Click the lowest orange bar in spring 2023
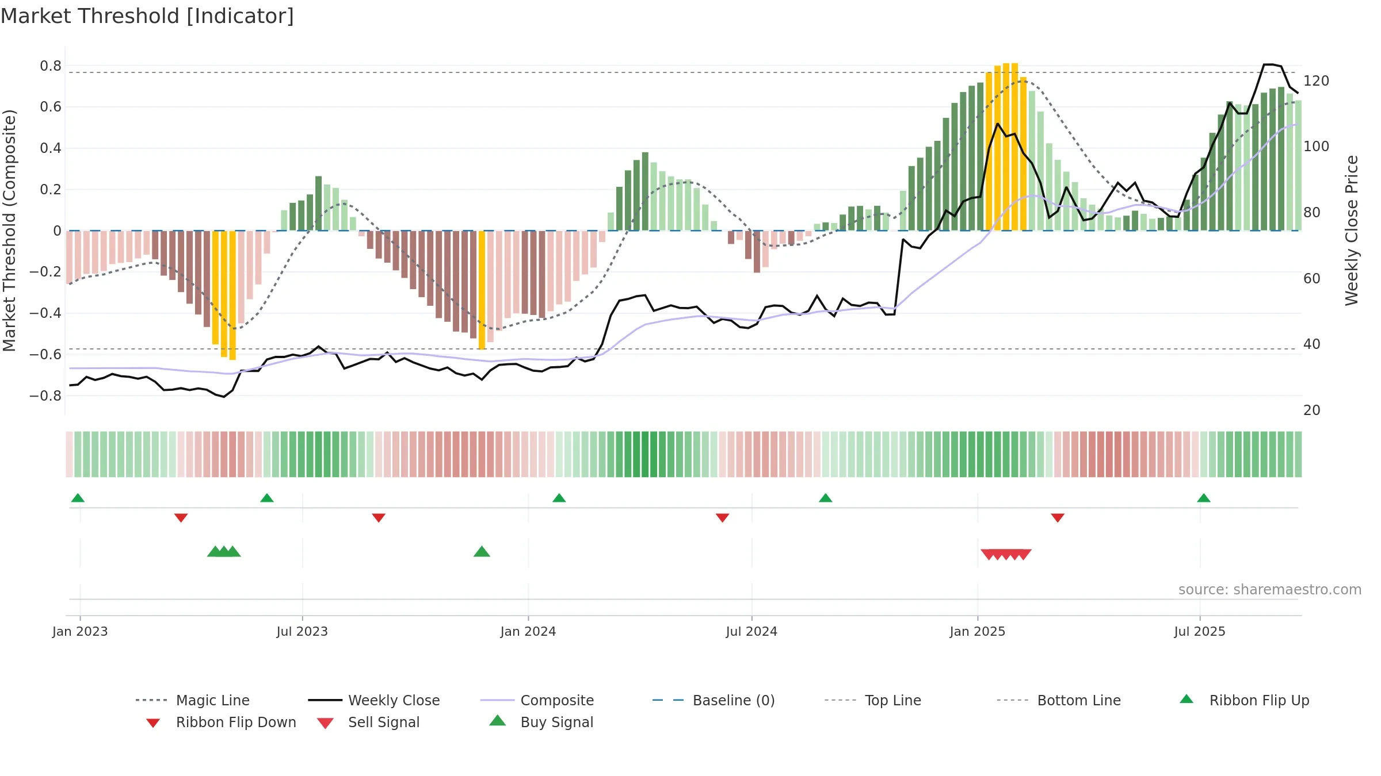The height and width of the screenshot is (776, 1381). click(233, 295)
